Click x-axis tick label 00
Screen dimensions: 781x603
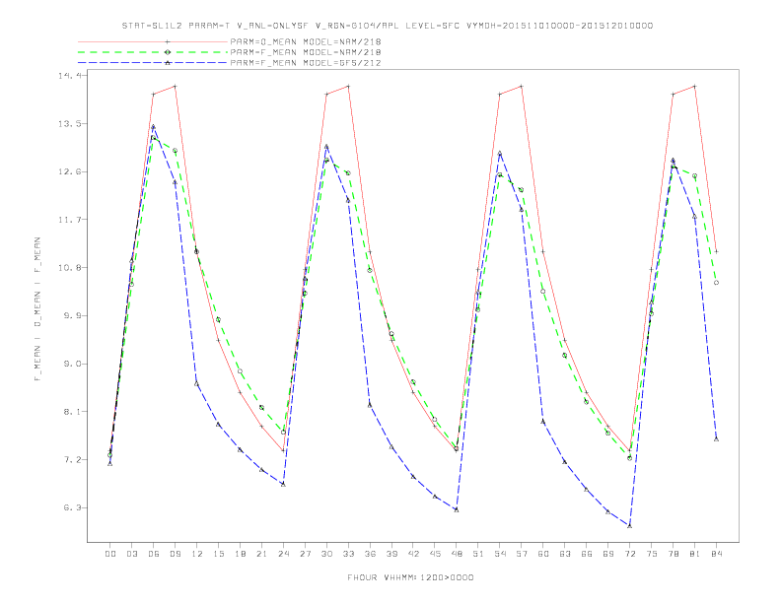pos(110,554)
